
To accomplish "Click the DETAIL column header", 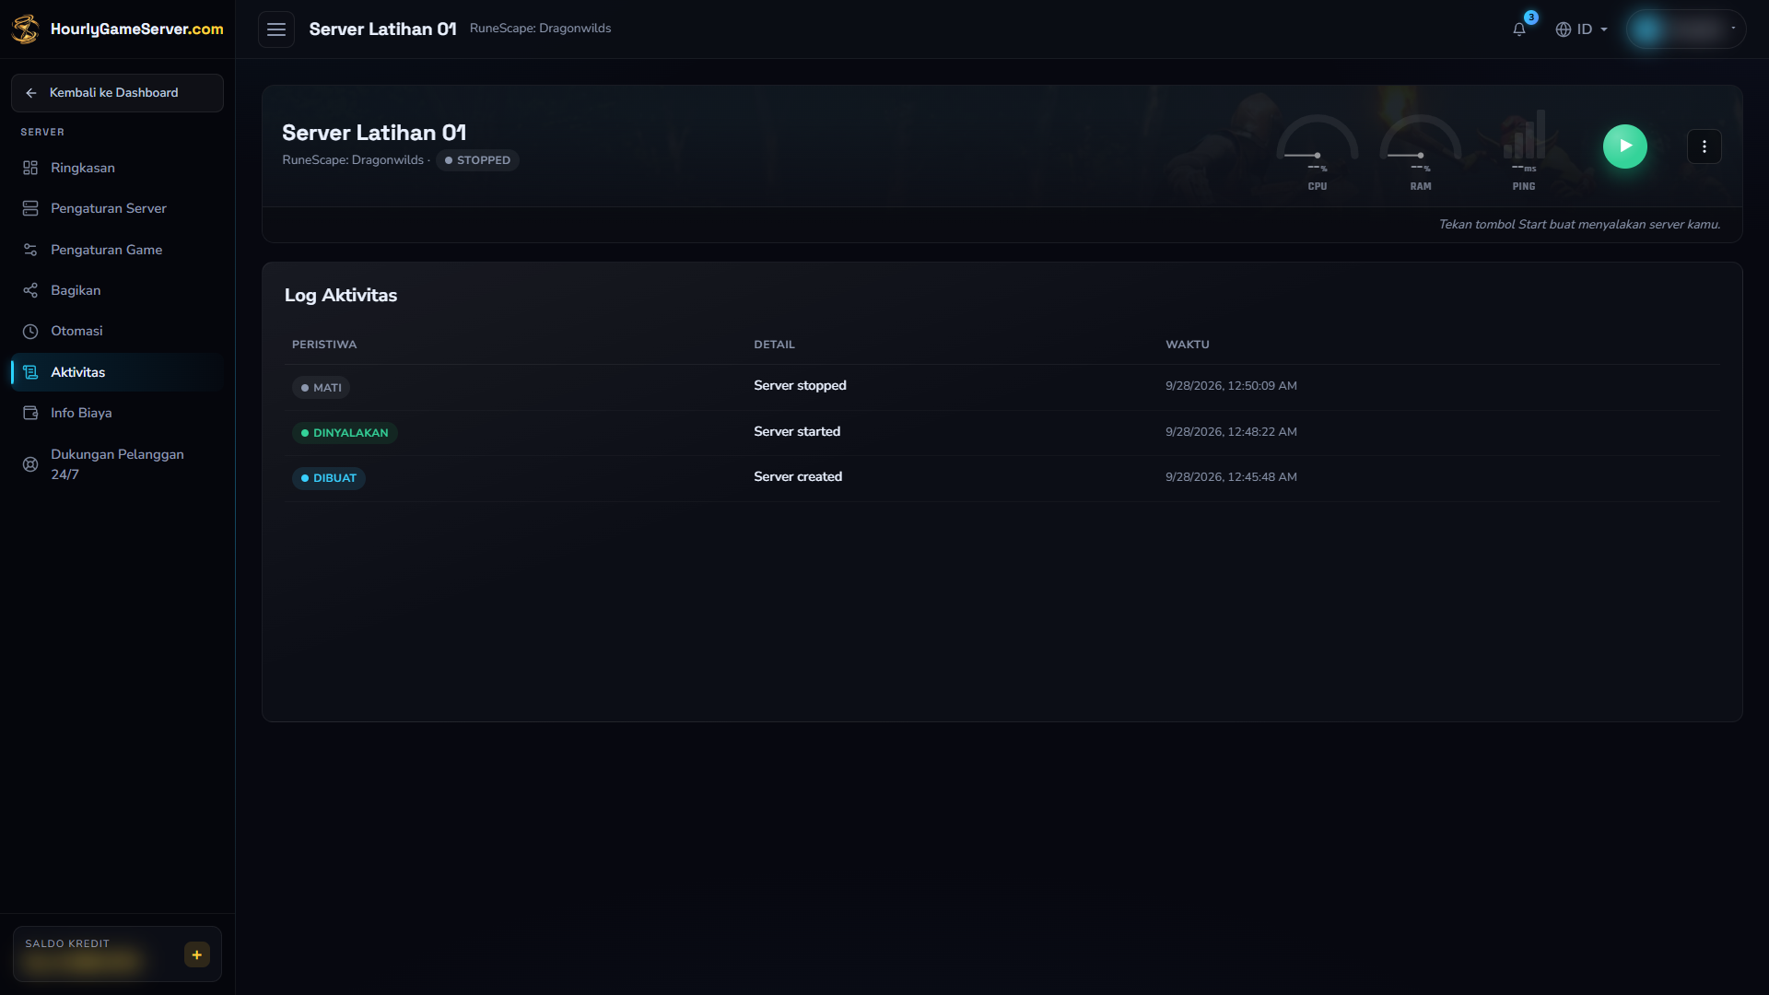I will pyautogui.click(x=774, y=345).
